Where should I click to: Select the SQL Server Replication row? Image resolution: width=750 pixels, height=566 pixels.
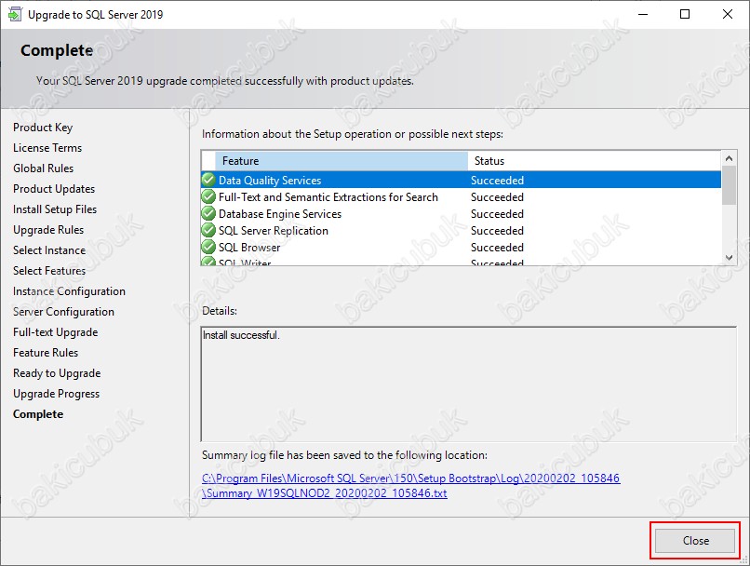[462, 231]
